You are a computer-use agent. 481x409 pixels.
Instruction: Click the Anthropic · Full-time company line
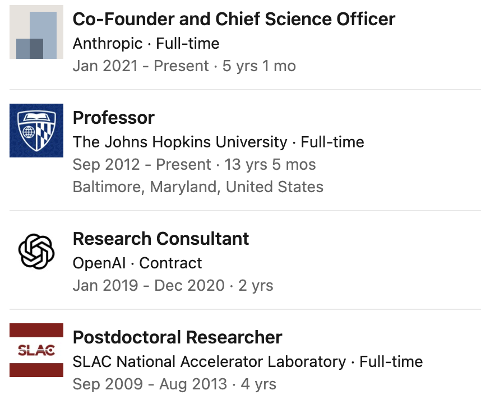pyautogui.click(x=146, y=43)
